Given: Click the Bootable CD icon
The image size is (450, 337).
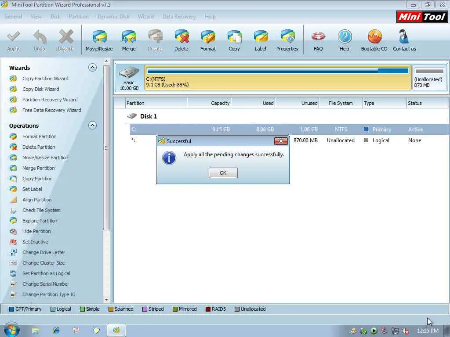Looking at the screenshot, I should pyautogui.click(x=374, y=41).
